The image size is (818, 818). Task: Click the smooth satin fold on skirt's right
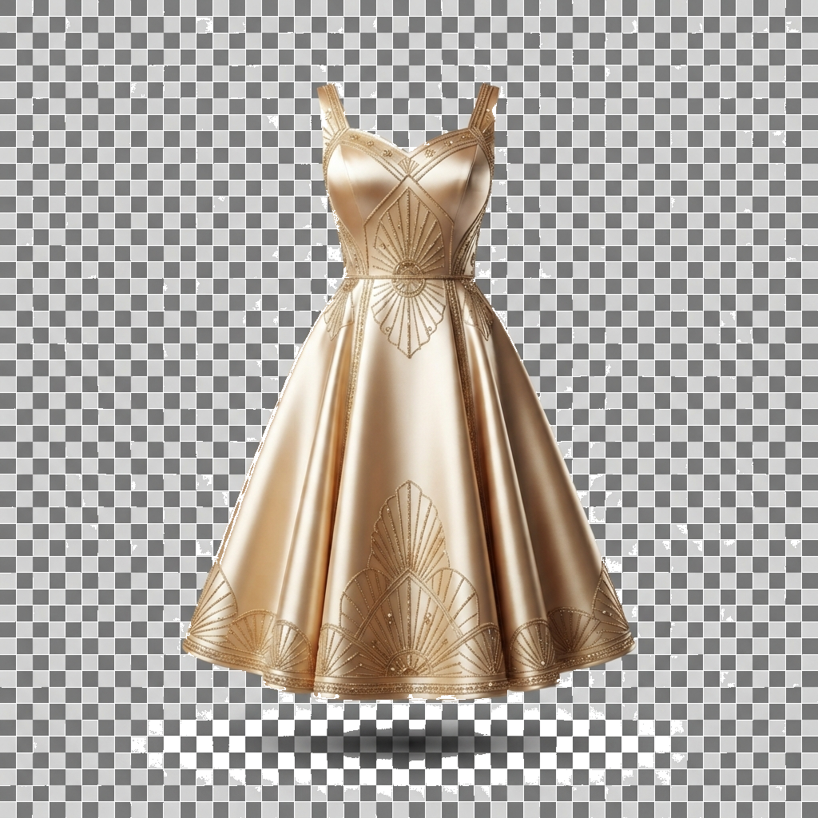pyautogui.click(x=538, y=495)
